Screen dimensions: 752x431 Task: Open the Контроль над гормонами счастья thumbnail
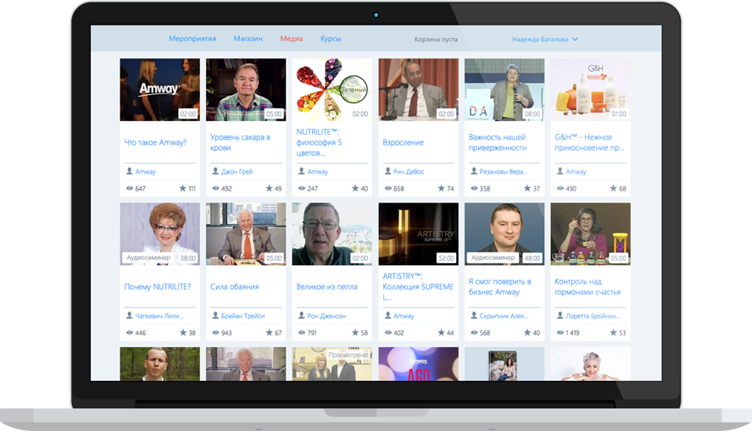590,234
